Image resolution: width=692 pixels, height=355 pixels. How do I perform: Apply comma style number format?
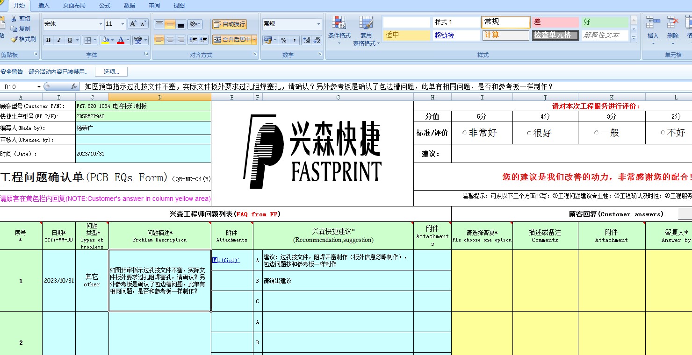click(x=294, y=40)
